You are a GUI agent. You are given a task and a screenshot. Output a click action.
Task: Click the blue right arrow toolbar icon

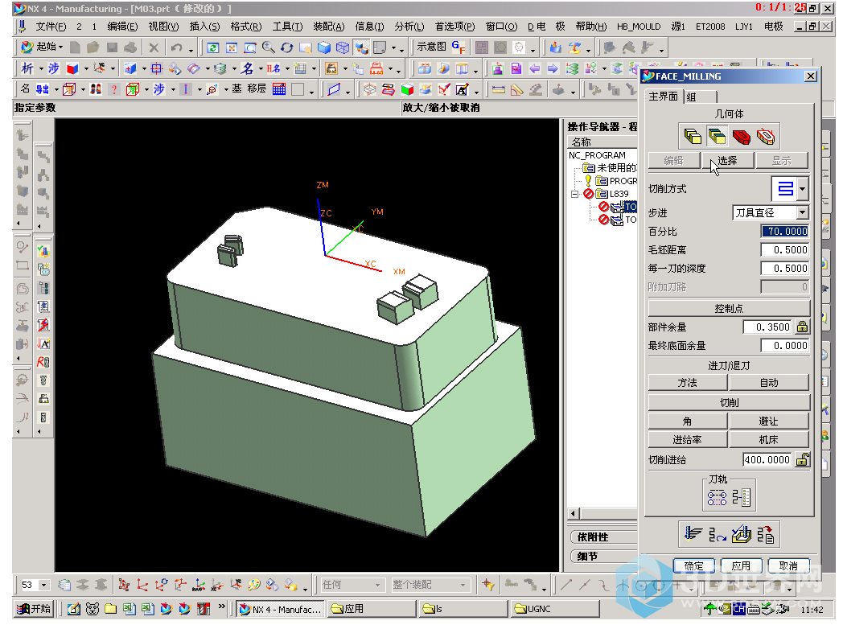[x=553, y=69]
